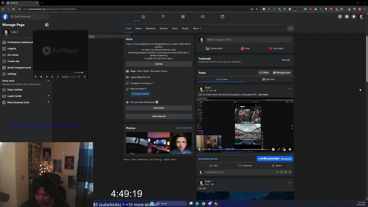
Task: Open the Professional dashboard chart icon in top navigation
Action: point(183,16)
